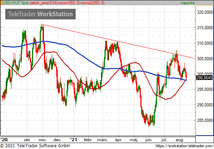The image size is (214, 149).
Task: Click the '21 year label on time axis
Action: click(74, 140)
